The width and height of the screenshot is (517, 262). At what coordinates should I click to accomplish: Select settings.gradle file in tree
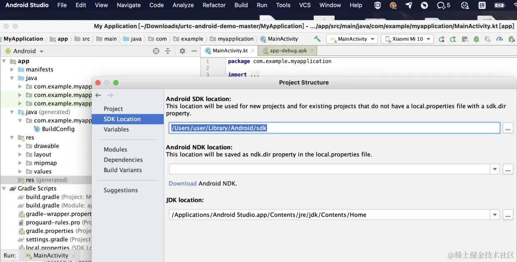pos(47,240)
